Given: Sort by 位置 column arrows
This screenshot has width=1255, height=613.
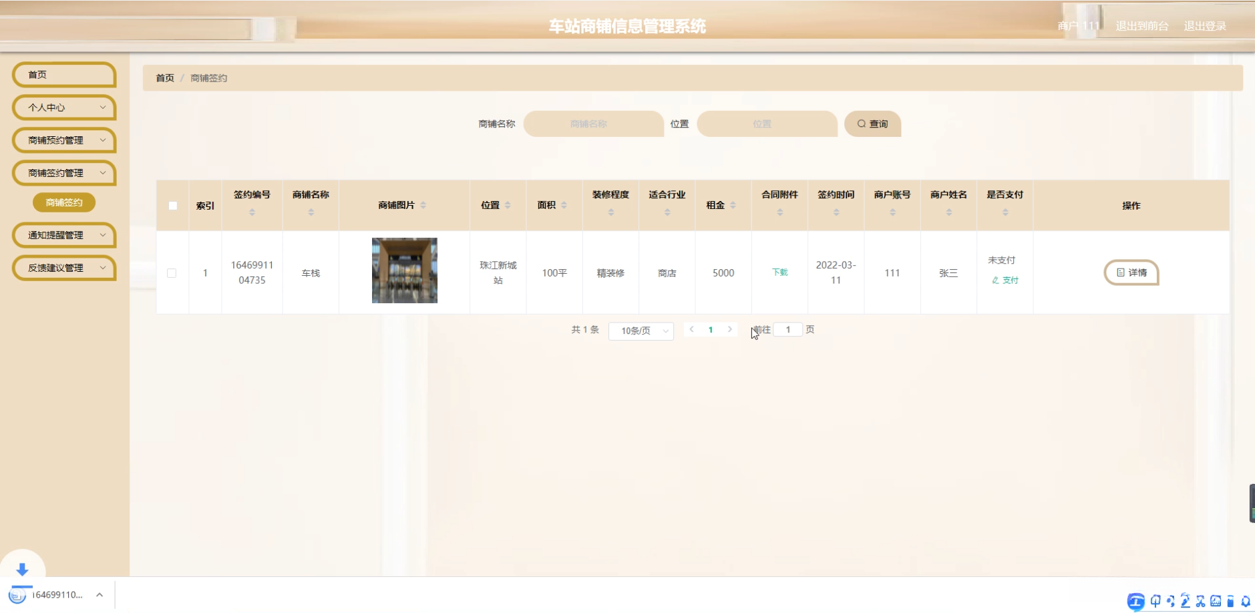Looking at the screenshot, I should pyautogui.click(x=508, y=205).
